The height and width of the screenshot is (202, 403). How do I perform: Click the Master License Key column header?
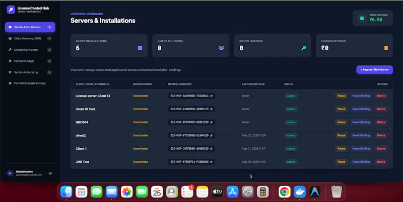[x=180, y=84]
